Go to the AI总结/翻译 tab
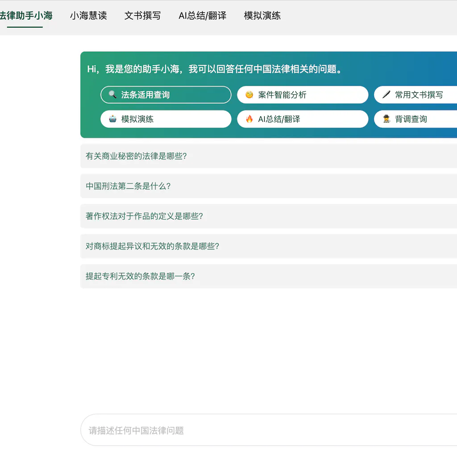Screen dimensions: 457x457 click(x=202, y=16)
